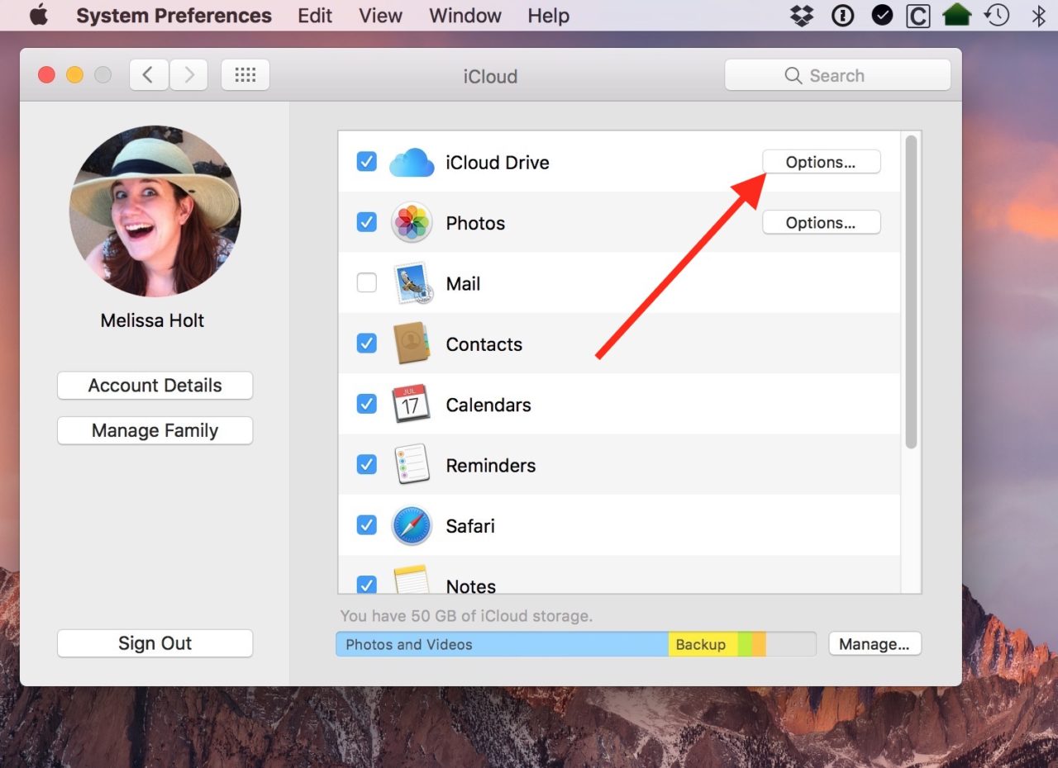The height and width of the screenshot is (768, 1058).
Task: Uncheck the Safari checkbox
Action: coord(367,525)
